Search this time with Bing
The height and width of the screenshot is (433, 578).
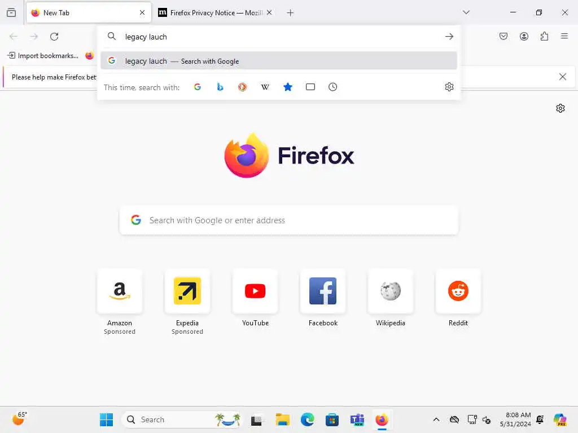pyautogui.click(x=220, y=87)
